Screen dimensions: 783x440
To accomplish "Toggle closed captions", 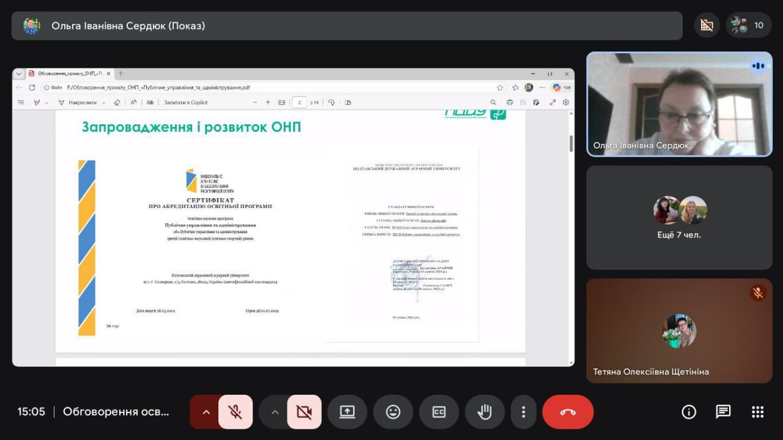I will [439, 412].
